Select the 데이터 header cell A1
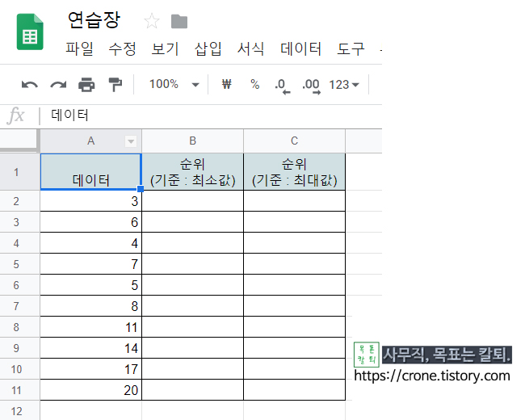The width and height of the screenshot is (525, 420). pyautogui.click(x=90, y=172)
